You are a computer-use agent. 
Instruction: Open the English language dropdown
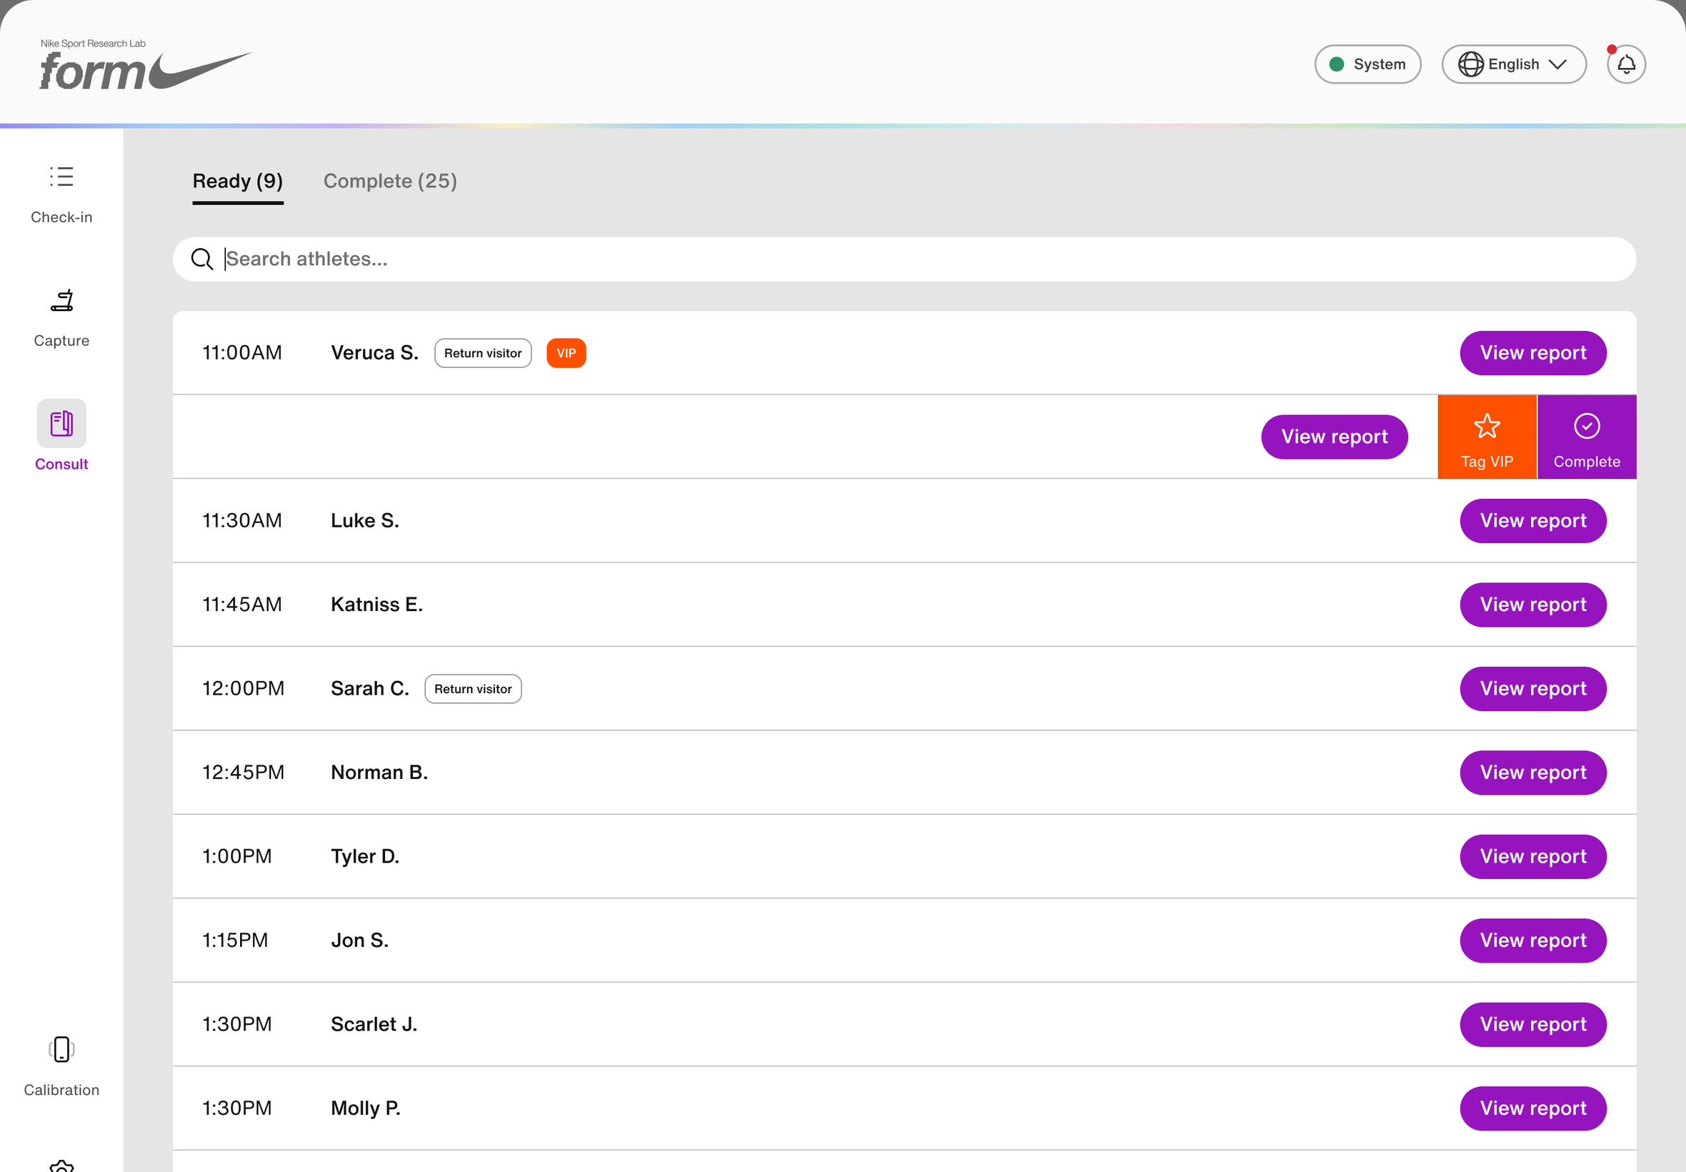(1513, 64)
